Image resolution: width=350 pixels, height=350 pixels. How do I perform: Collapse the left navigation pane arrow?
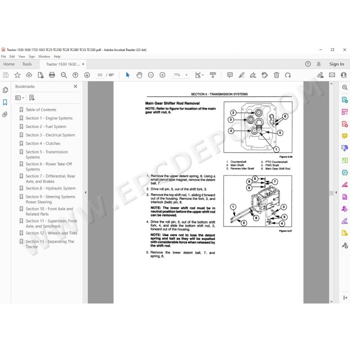[x=85, y=192]
